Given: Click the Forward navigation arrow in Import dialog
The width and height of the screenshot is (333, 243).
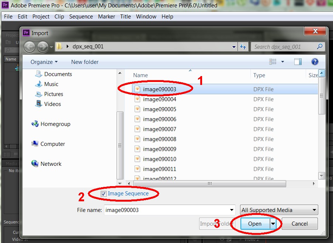Looking at the screenshot, I should 43,47.
